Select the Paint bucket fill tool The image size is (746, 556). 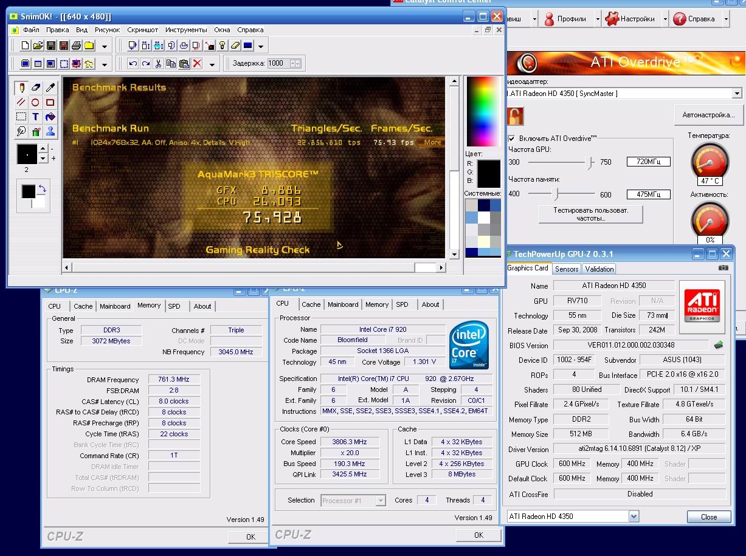(x=50, y=117)
